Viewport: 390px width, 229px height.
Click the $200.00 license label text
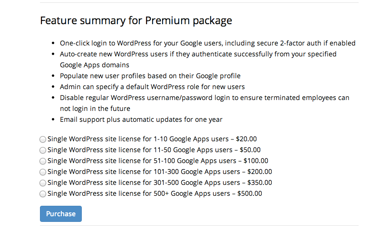click(160, 172)
